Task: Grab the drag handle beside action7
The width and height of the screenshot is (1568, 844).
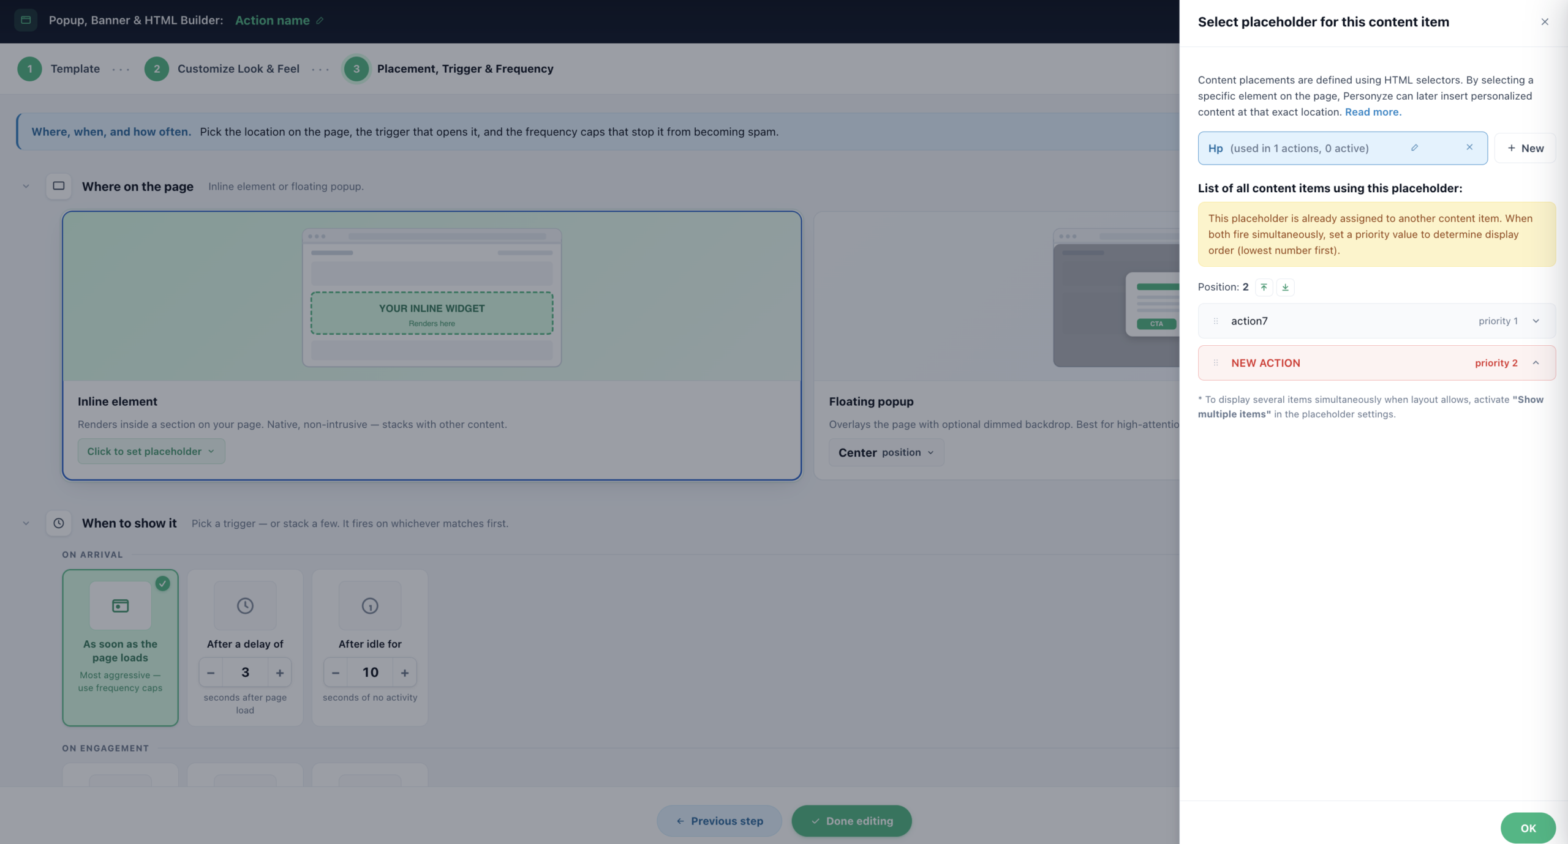Action: point(1216,321)
